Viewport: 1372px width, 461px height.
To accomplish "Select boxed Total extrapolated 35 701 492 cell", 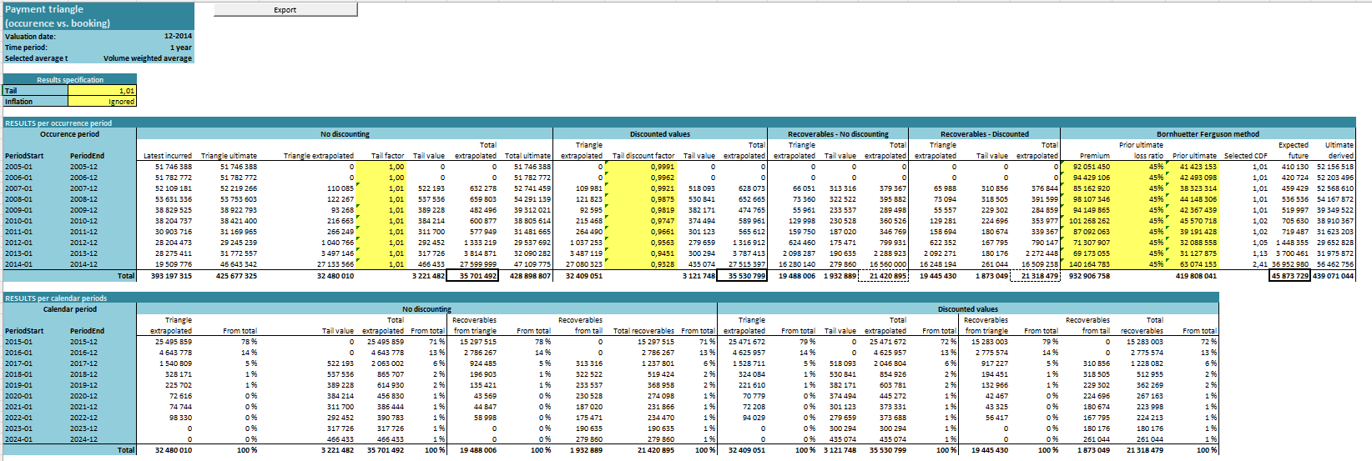I will pyautogui.click(x=472, y=276).
